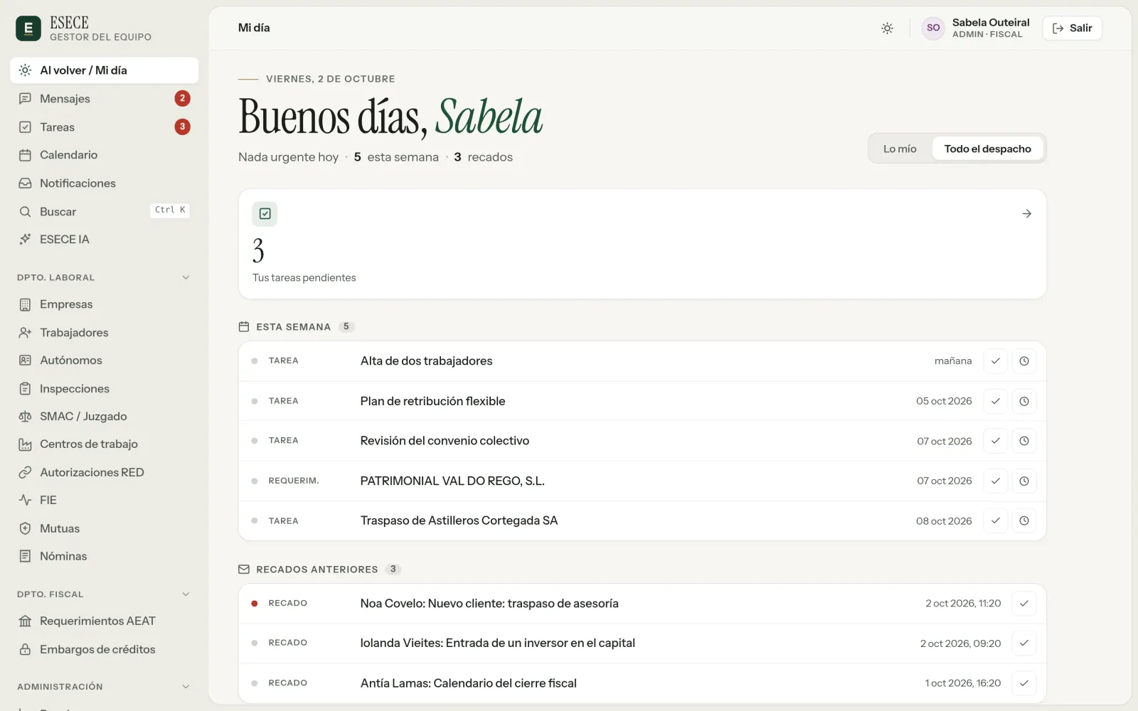Snooze PATRIMONIAL VAL DO REGO clock icon

point(1024,481)
